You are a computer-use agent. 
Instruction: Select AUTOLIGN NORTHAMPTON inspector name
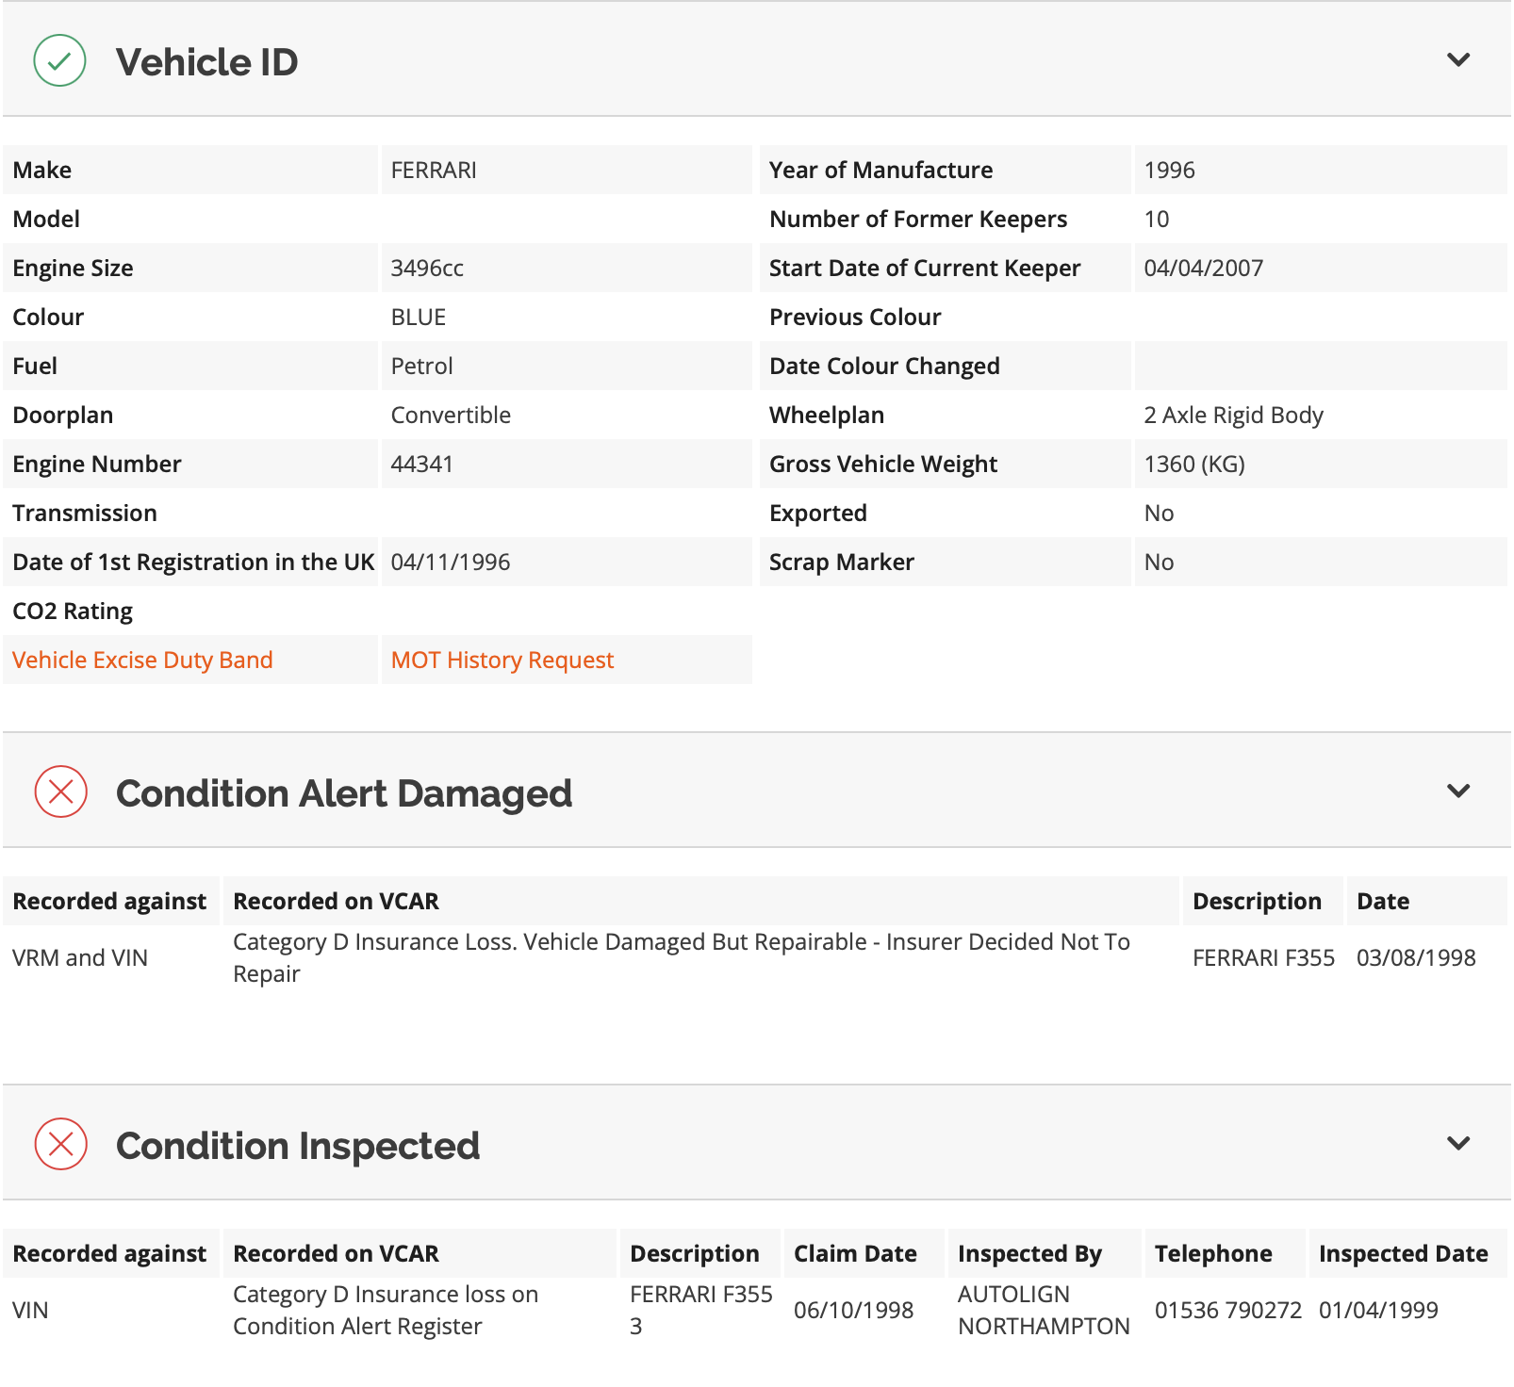coord(1044,1311)
